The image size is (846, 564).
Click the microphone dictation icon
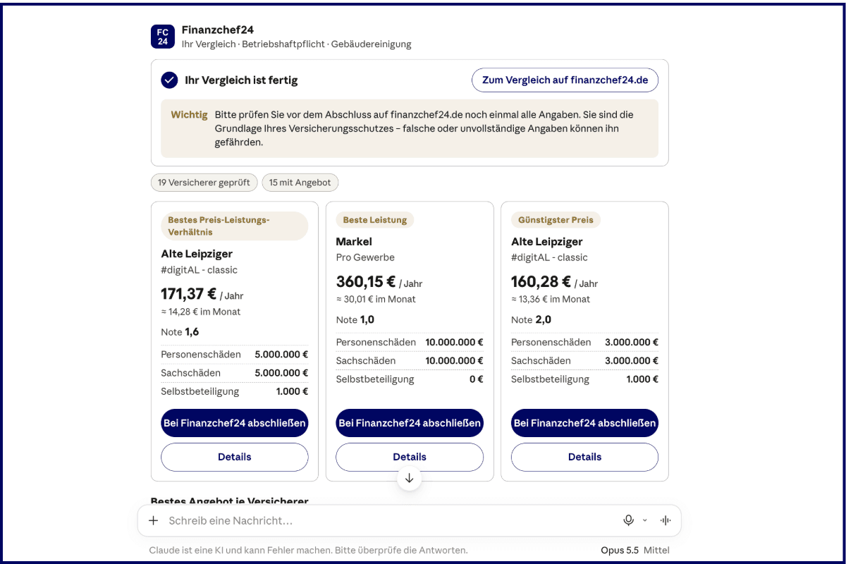click(629, 520)
